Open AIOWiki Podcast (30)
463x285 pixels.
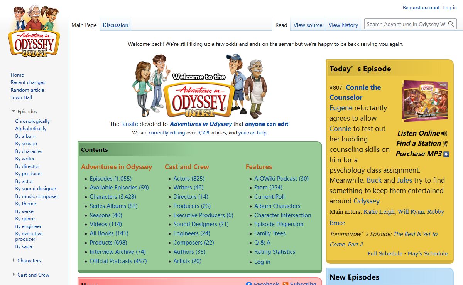pos(282,179)
